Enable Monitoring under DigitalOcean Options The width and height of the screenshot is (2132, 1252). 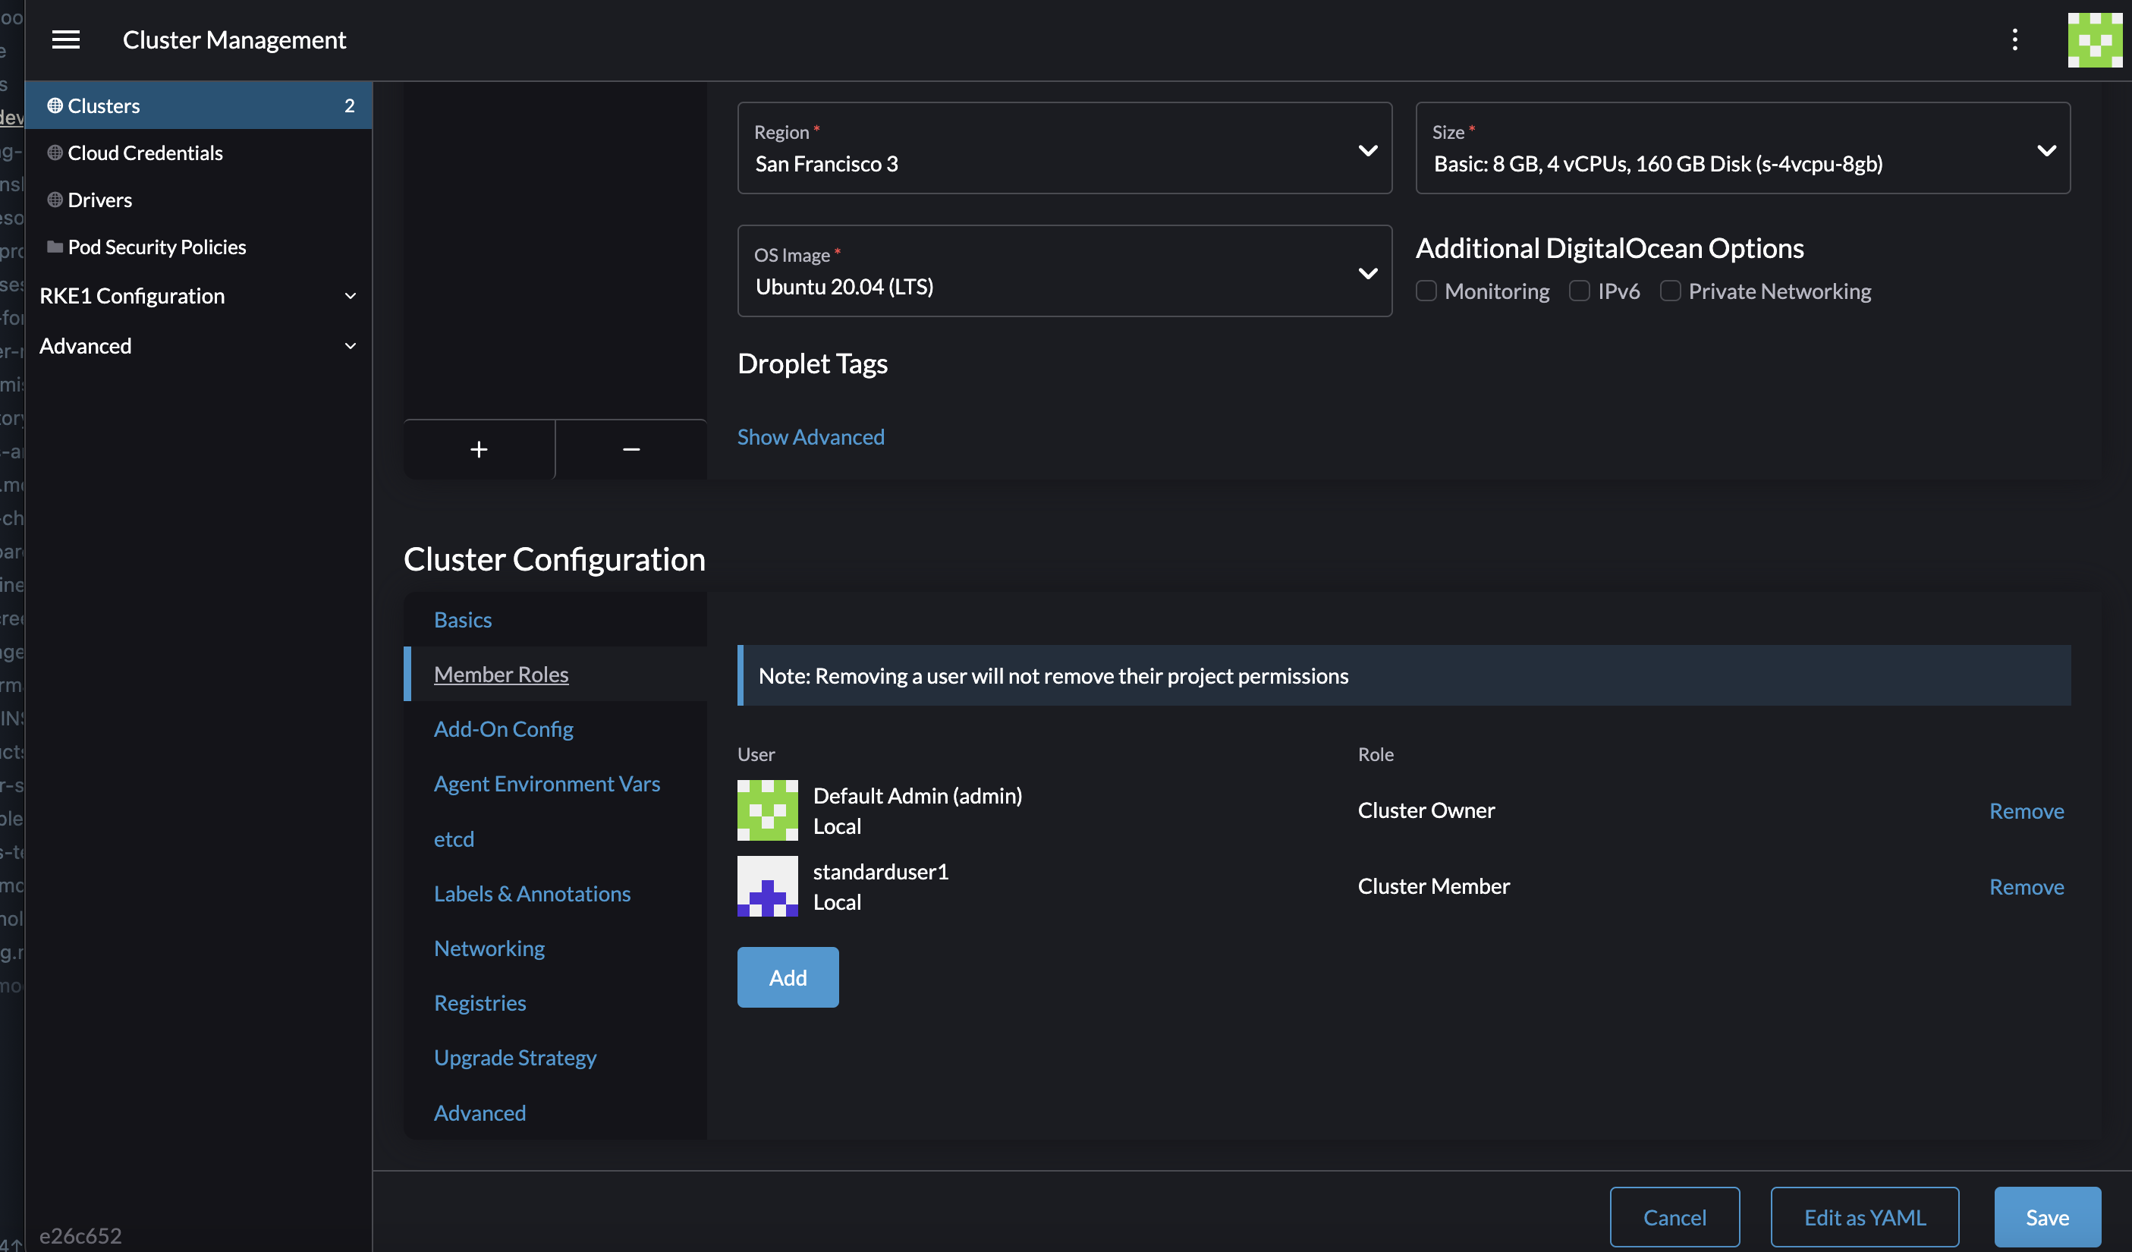coord(1423,291)
